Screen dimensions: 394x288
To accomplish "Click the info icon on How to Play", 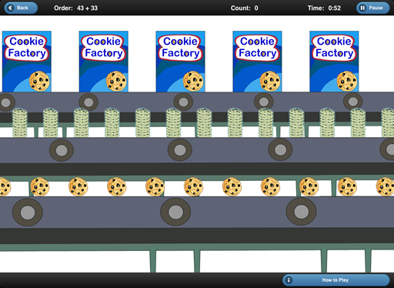I will tap(289, 280).
